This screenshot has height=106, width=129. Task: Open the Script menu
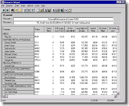(23, 6)
